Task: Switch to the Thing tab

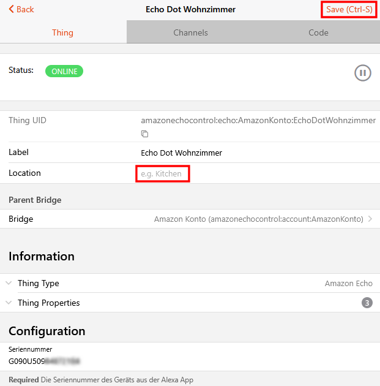Action: 62,32
